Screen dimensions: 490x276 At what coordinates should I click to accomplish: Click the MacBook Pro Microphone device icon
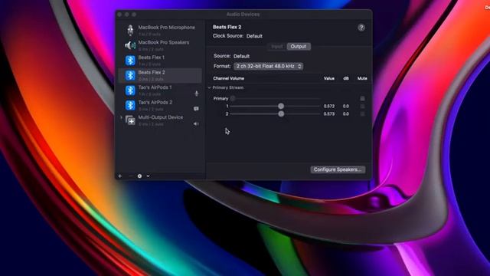(x=130, y=31)
